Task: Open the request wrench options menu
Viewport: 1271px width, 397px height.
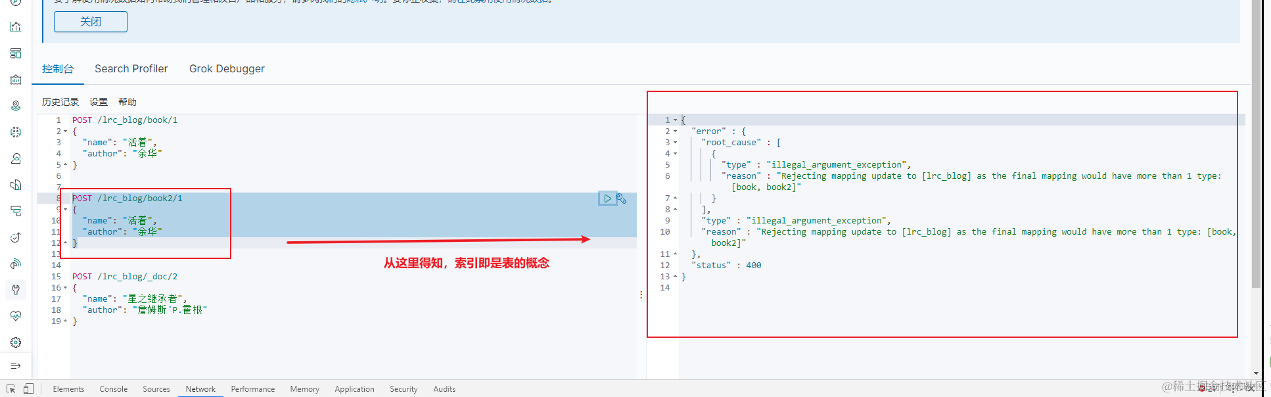Action: click(622, 198)
